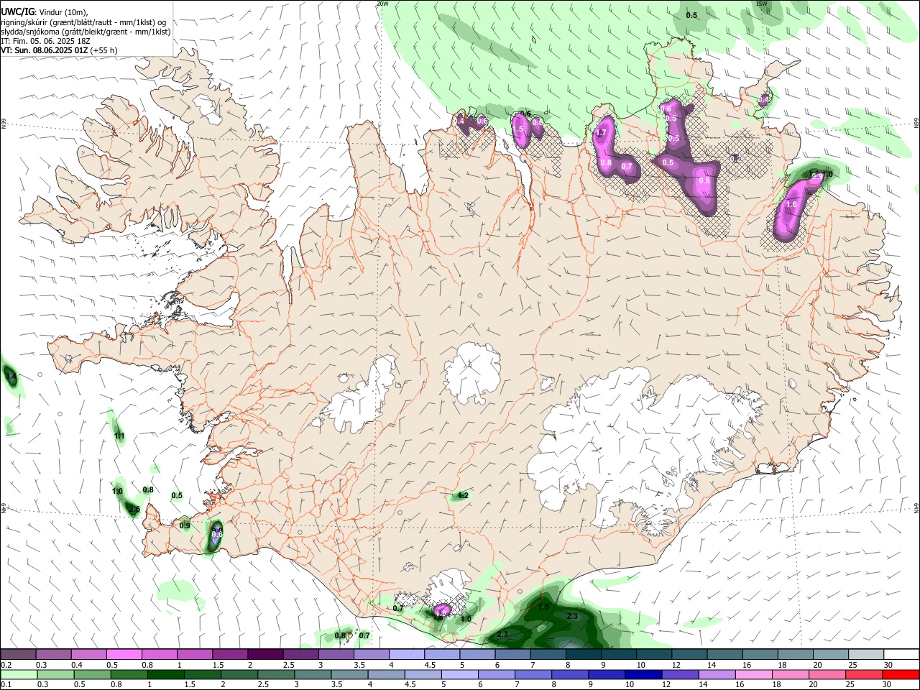Click the 0.5 value in the green area at the top
Viewport: 920px width, 690px height.
coord(691,15)
